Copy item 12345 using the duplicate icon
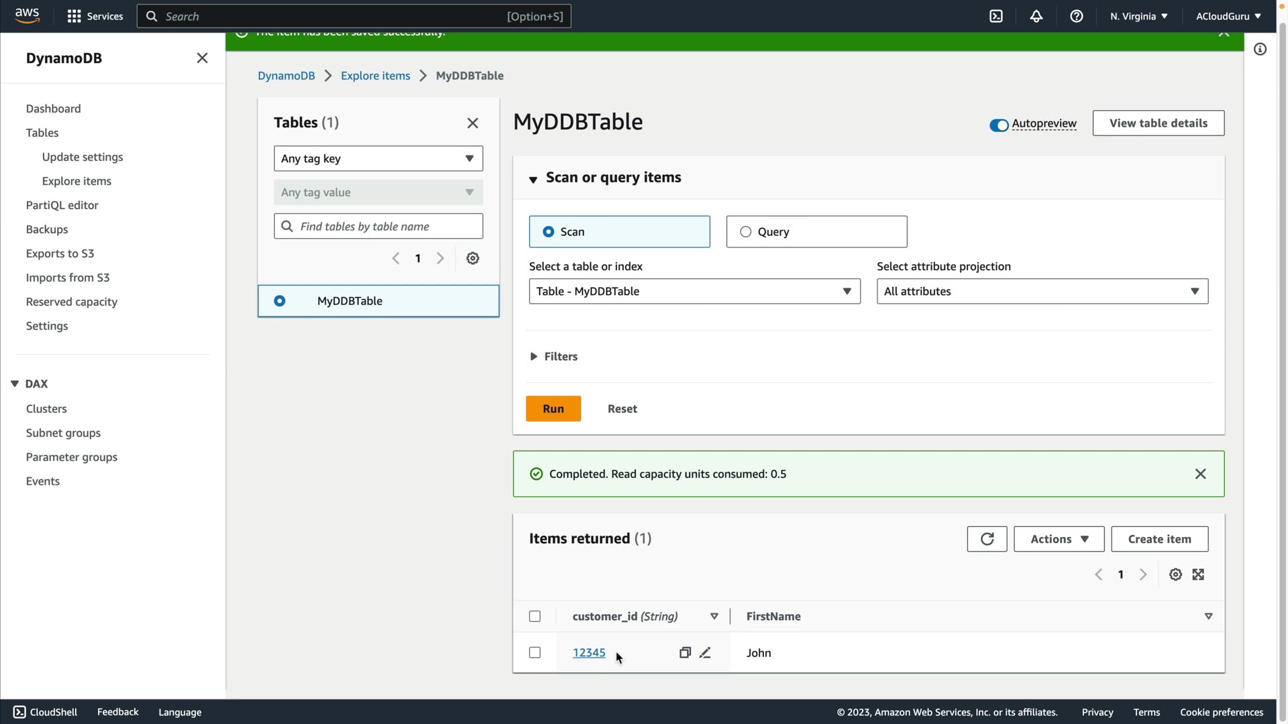The height and width of the screenshot is (724, 1288). tap(685, 653)
